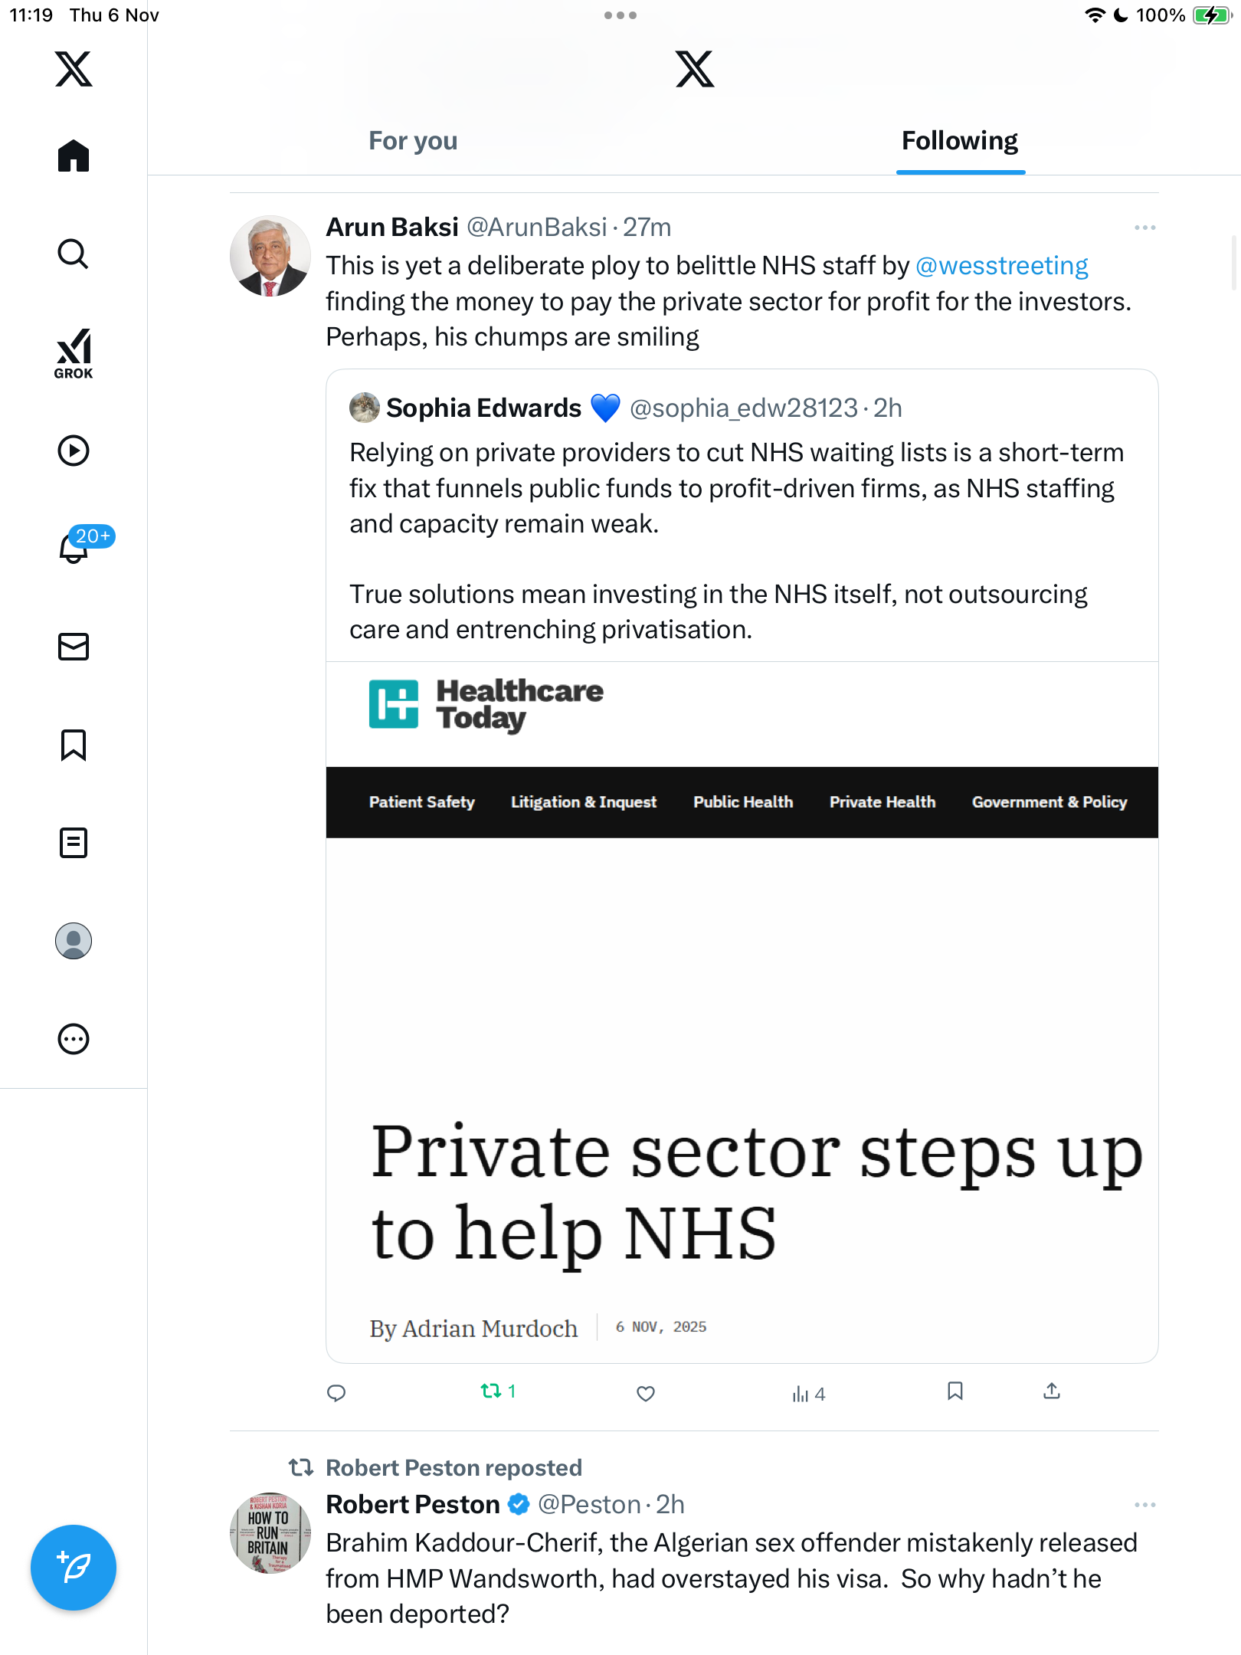Screen dimensions: 1241x1655
Task: Switch to the For you tab
Action: [413, 141]
